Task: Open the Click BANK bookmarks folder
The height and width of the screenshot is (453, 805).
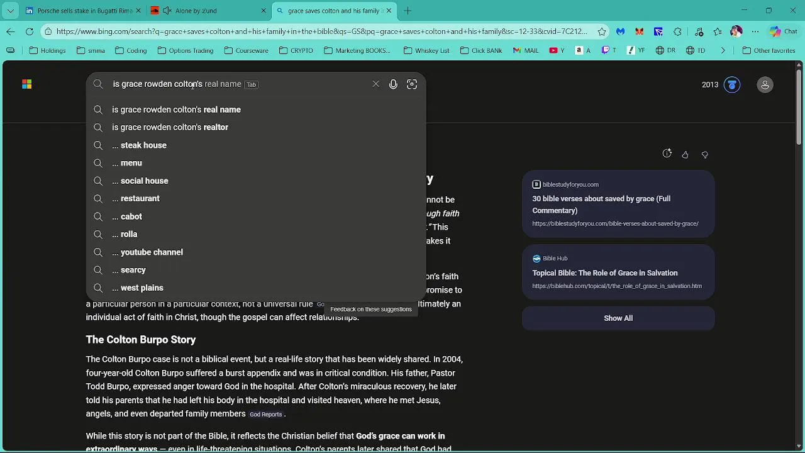Action: 480,50
